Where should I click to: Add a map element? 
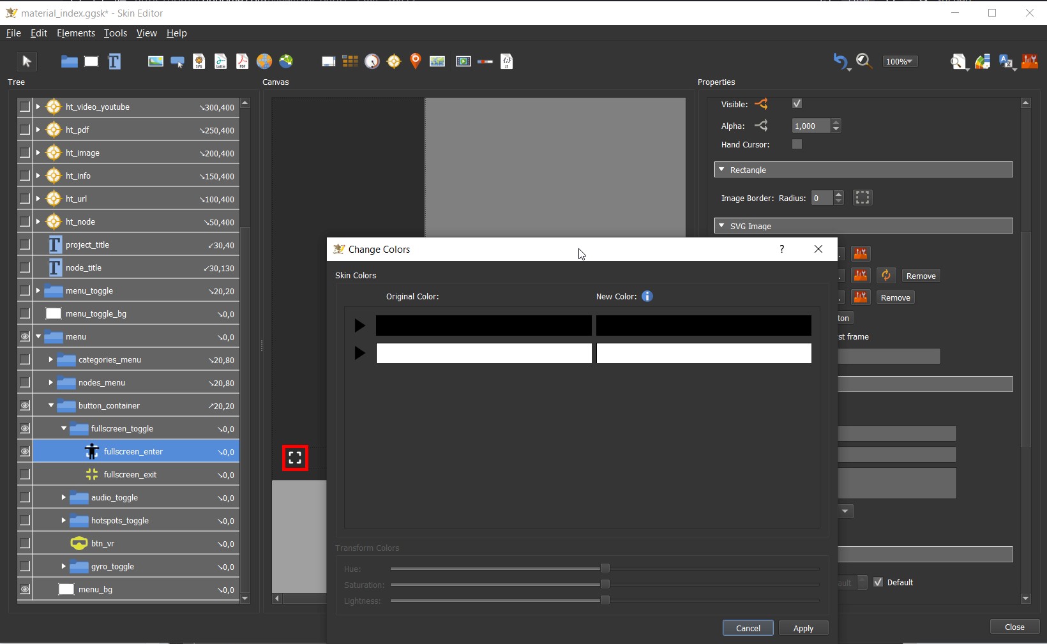[437, 61]
